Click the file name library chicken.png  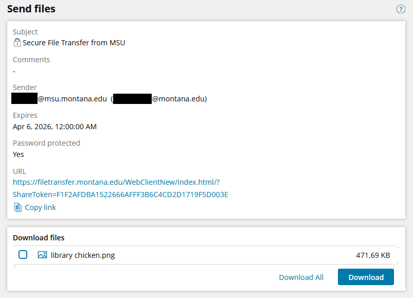(x=82, y=255)
